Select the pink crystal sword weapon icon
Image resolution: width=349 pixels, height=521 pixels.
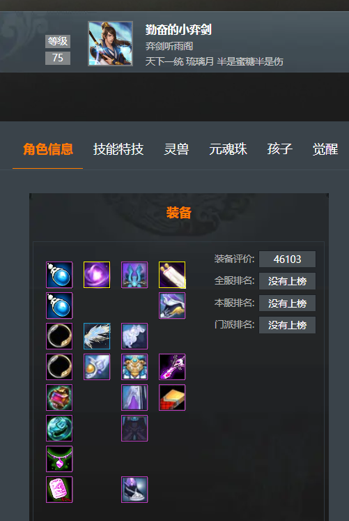pyautogui.click(x=172, y=367)
